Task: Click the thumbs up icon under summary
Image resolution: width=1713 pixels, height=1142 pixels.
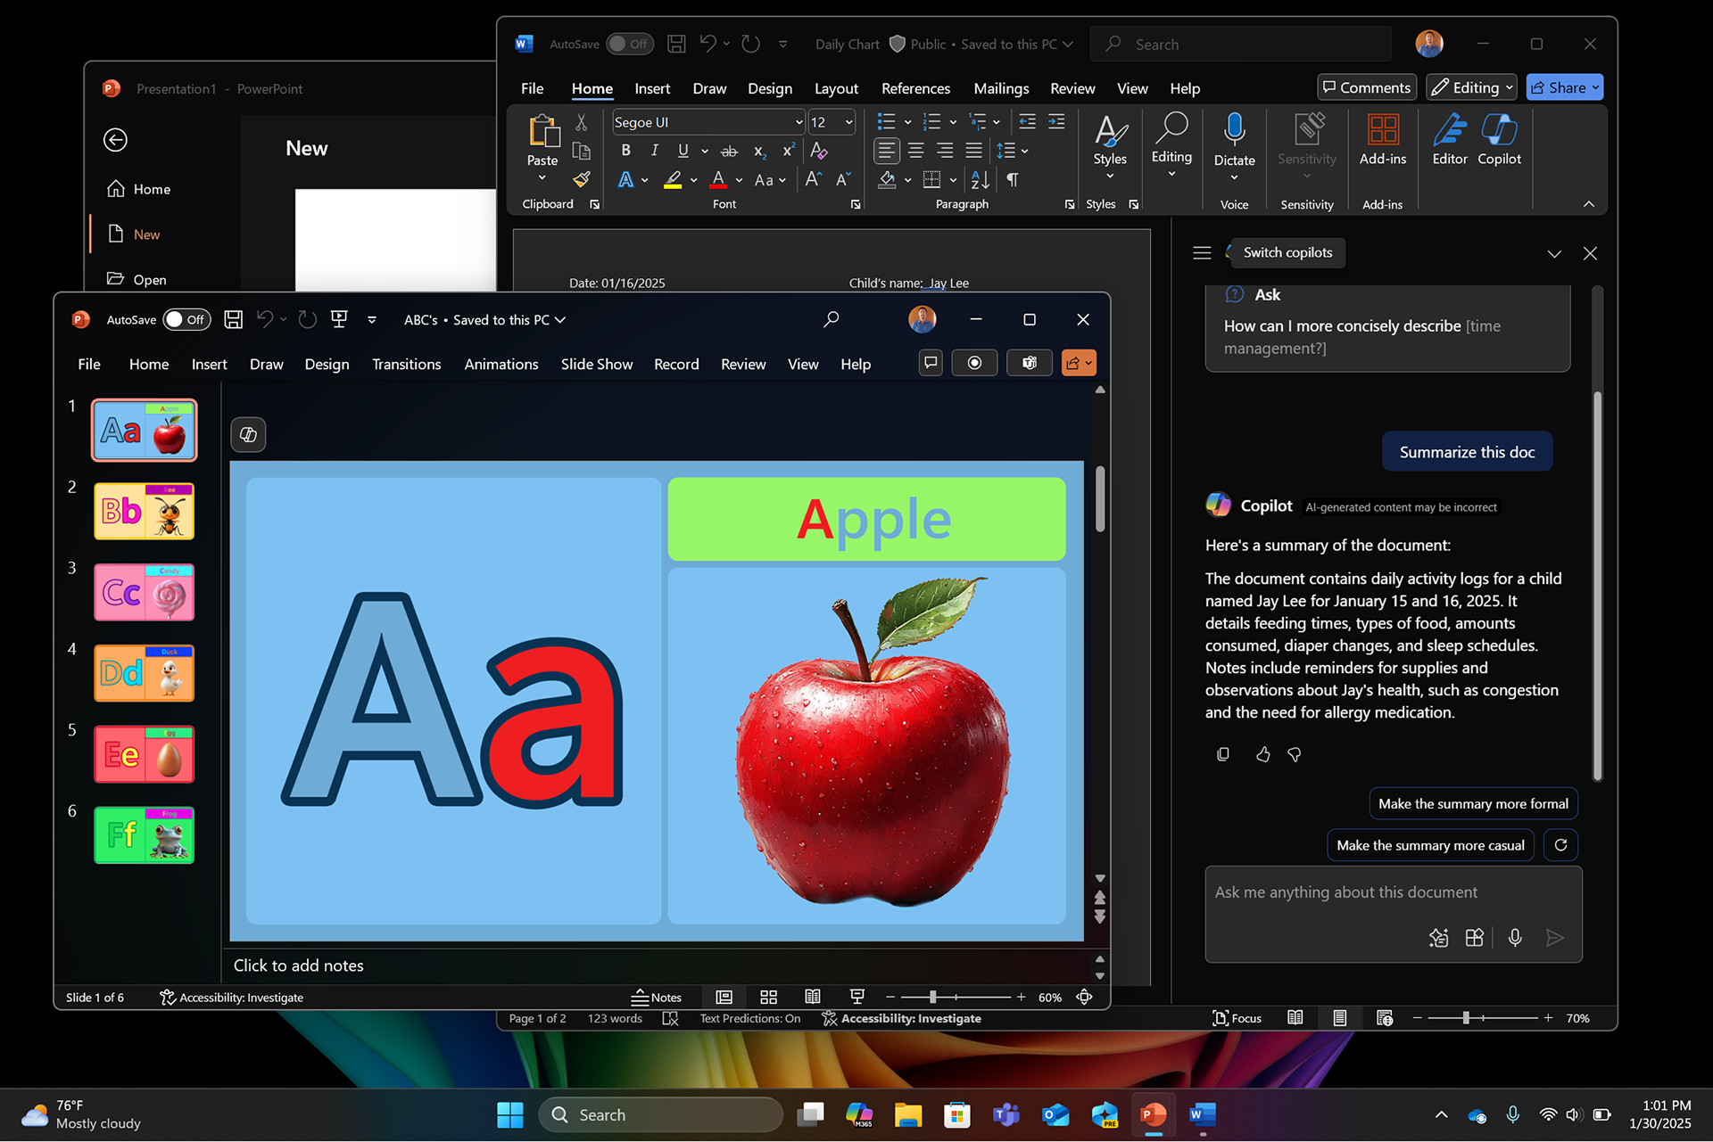Action: 1262,755
